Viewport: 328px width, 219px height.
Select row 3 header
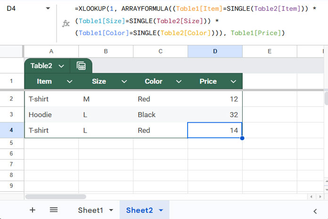[11, 114]
